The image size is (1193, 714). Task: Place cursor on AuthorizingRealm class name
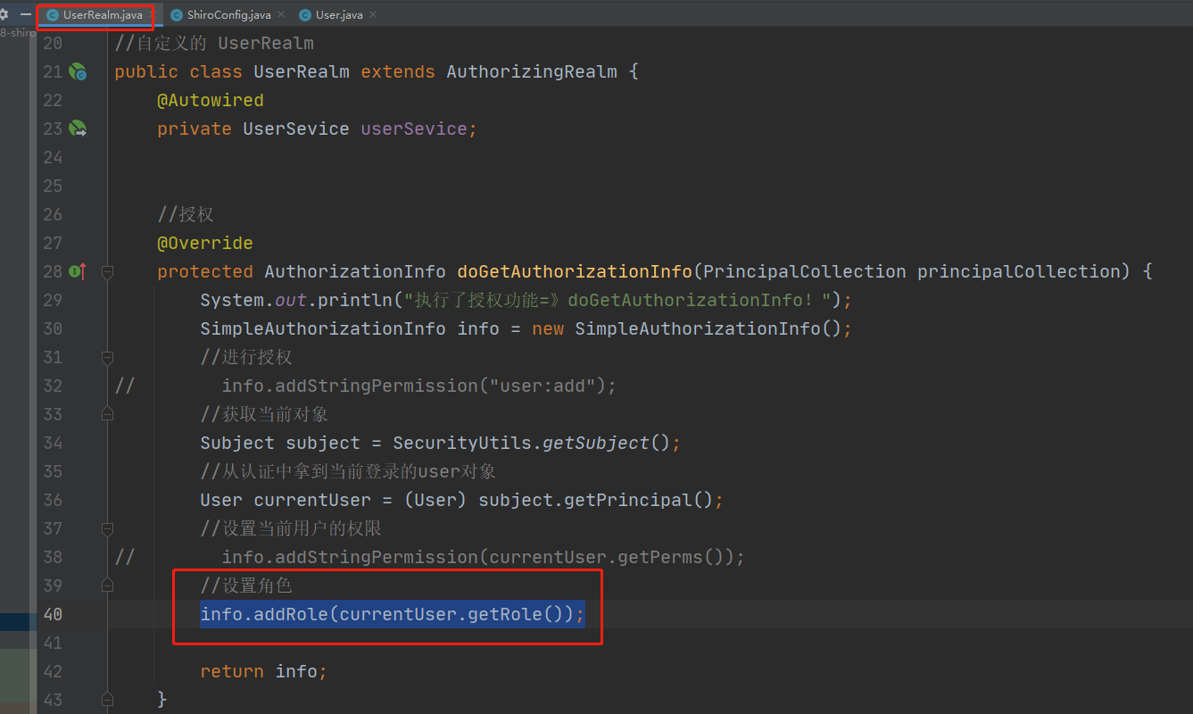click(532, 71)
